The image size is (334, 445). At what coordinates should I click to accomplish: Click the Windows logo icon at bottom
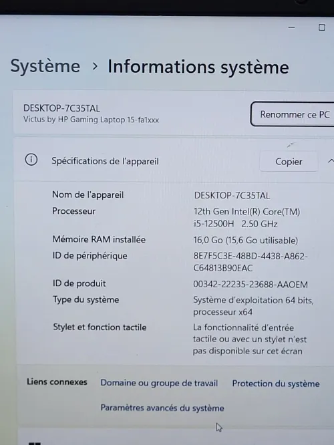(35, 443)
